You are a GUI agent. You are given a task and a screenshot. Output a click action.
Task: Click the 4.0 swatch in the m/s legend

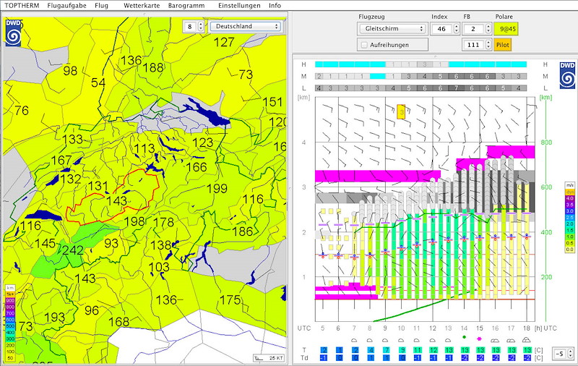click(569, 197)
